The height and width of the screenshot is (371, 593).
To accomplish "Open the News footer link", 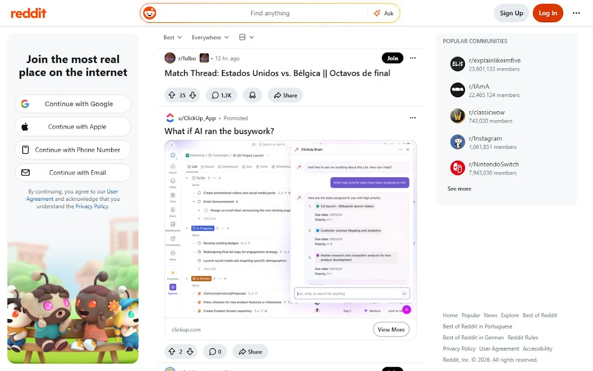I will click(491, 315).
